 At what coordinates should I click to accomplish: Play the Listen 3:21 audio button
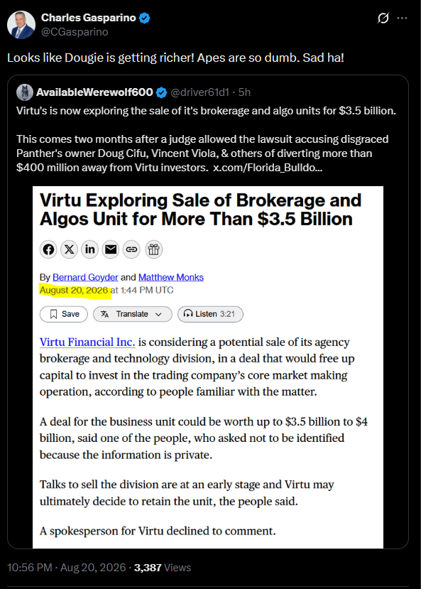[210, 314]
